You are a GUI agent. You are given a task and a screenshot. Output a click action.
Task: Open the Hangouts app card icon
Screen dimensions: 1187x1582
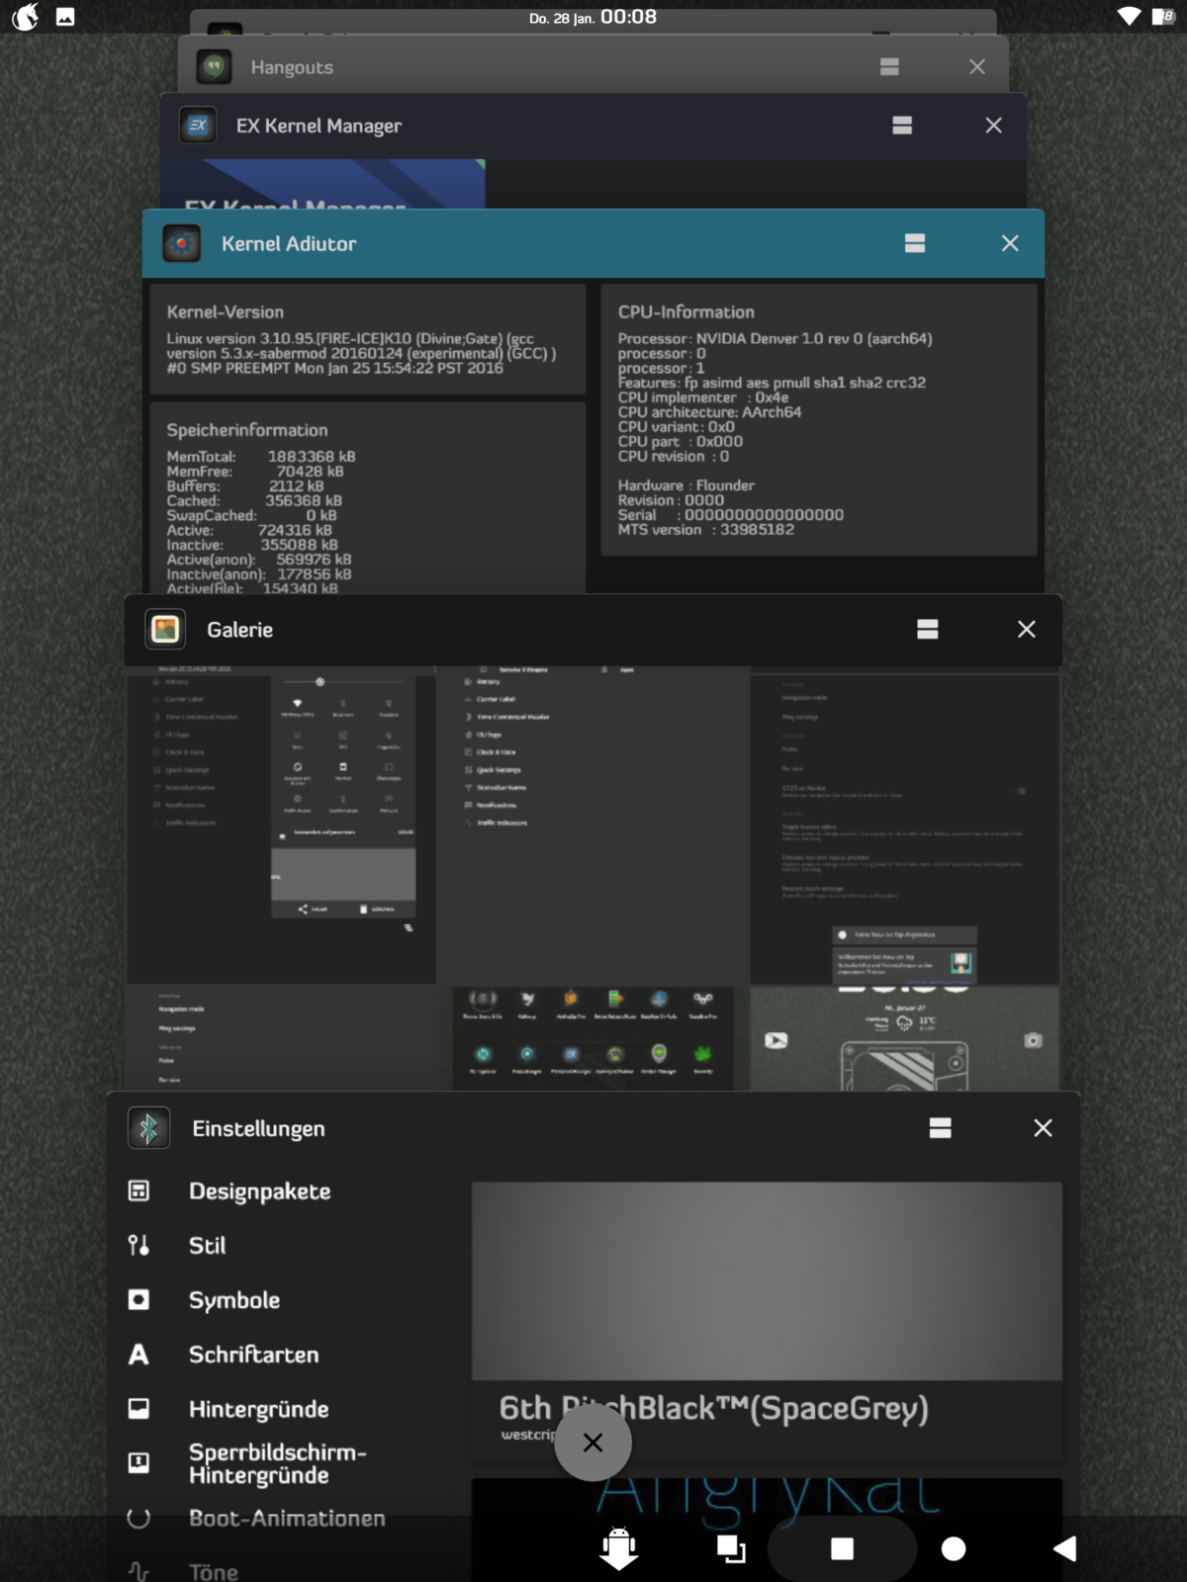click(214, 67)
